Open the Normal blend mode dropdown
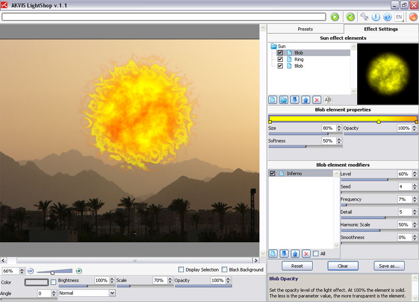Screen dimensions: 419x302 click(x=86, y=293)
